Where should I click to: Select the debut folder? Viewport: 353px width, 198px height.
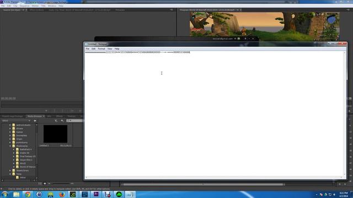23,177
